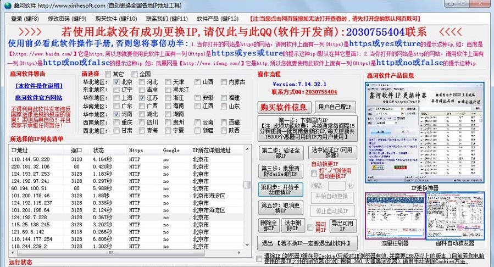Click 第三步: 批量清除failed的IP button
The image size is (494, 267).
281,171
